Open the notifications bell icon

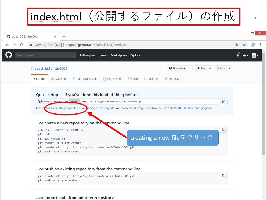[238, 55]
